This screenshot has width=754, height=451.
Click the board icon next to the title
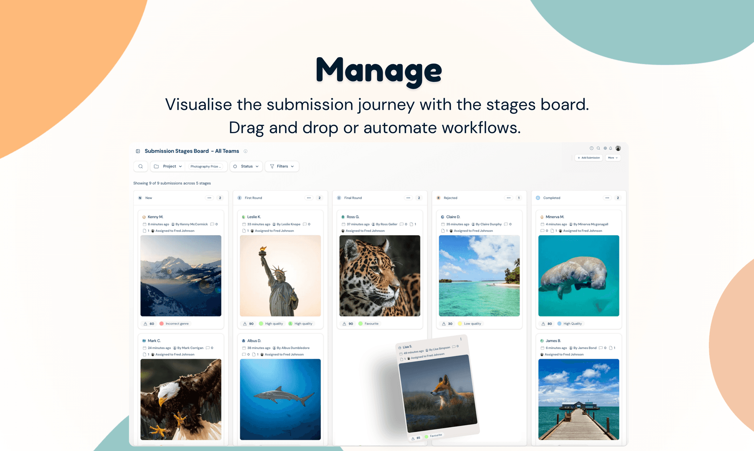(x=137, y=151)
